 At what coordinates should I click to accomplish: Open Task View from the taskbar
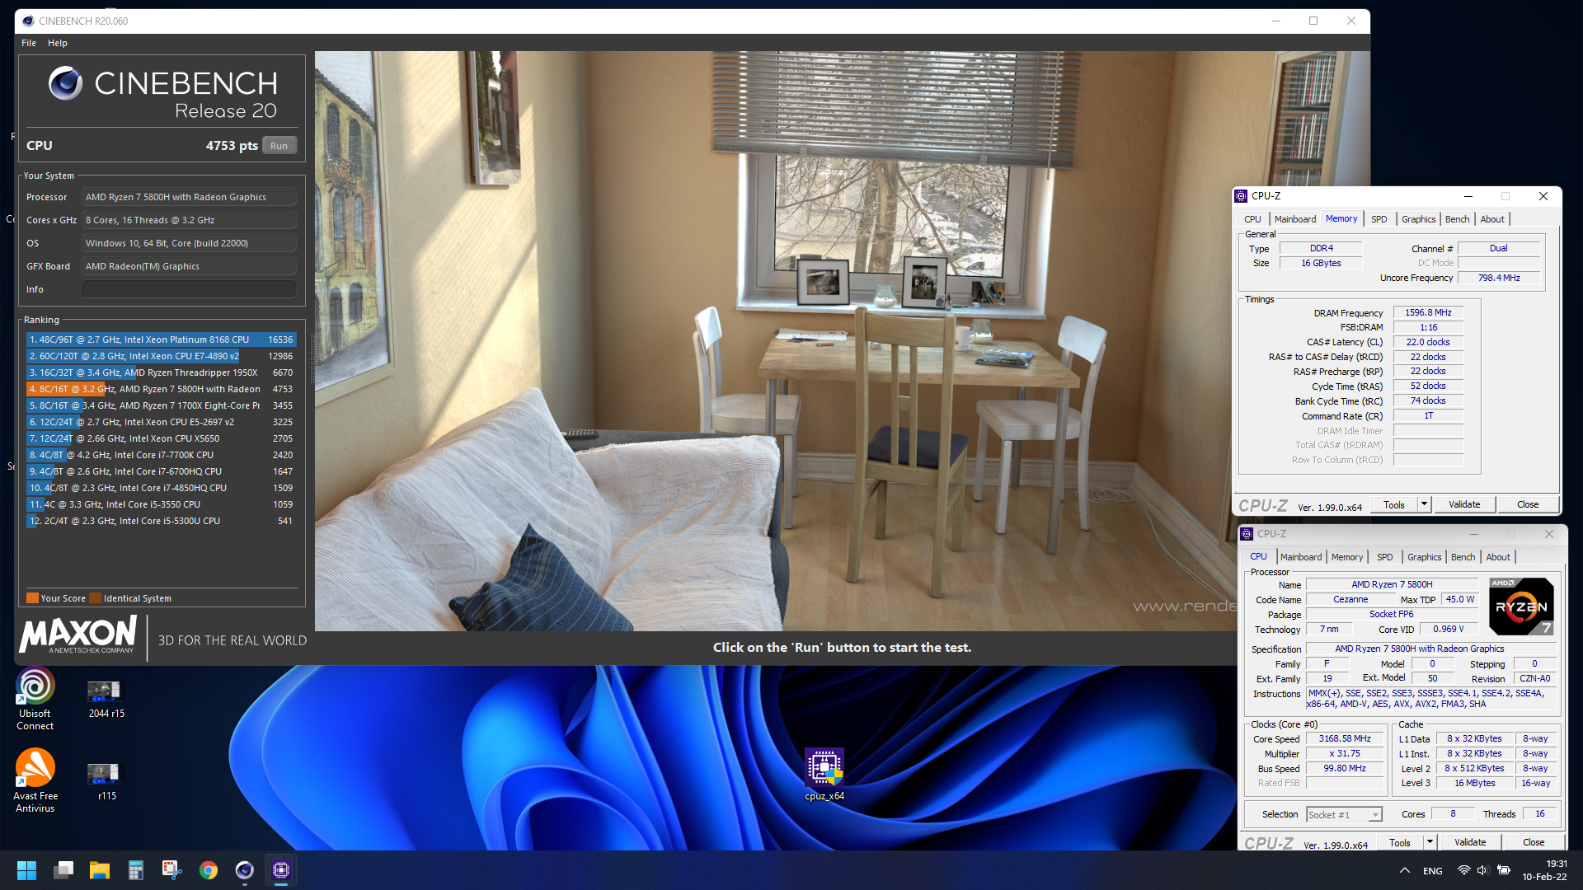tap(63, 870)
